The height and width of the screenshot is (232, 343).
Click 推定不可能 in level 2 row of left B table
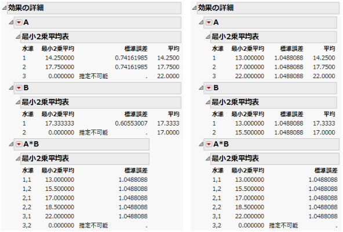(x=93, y=132)
